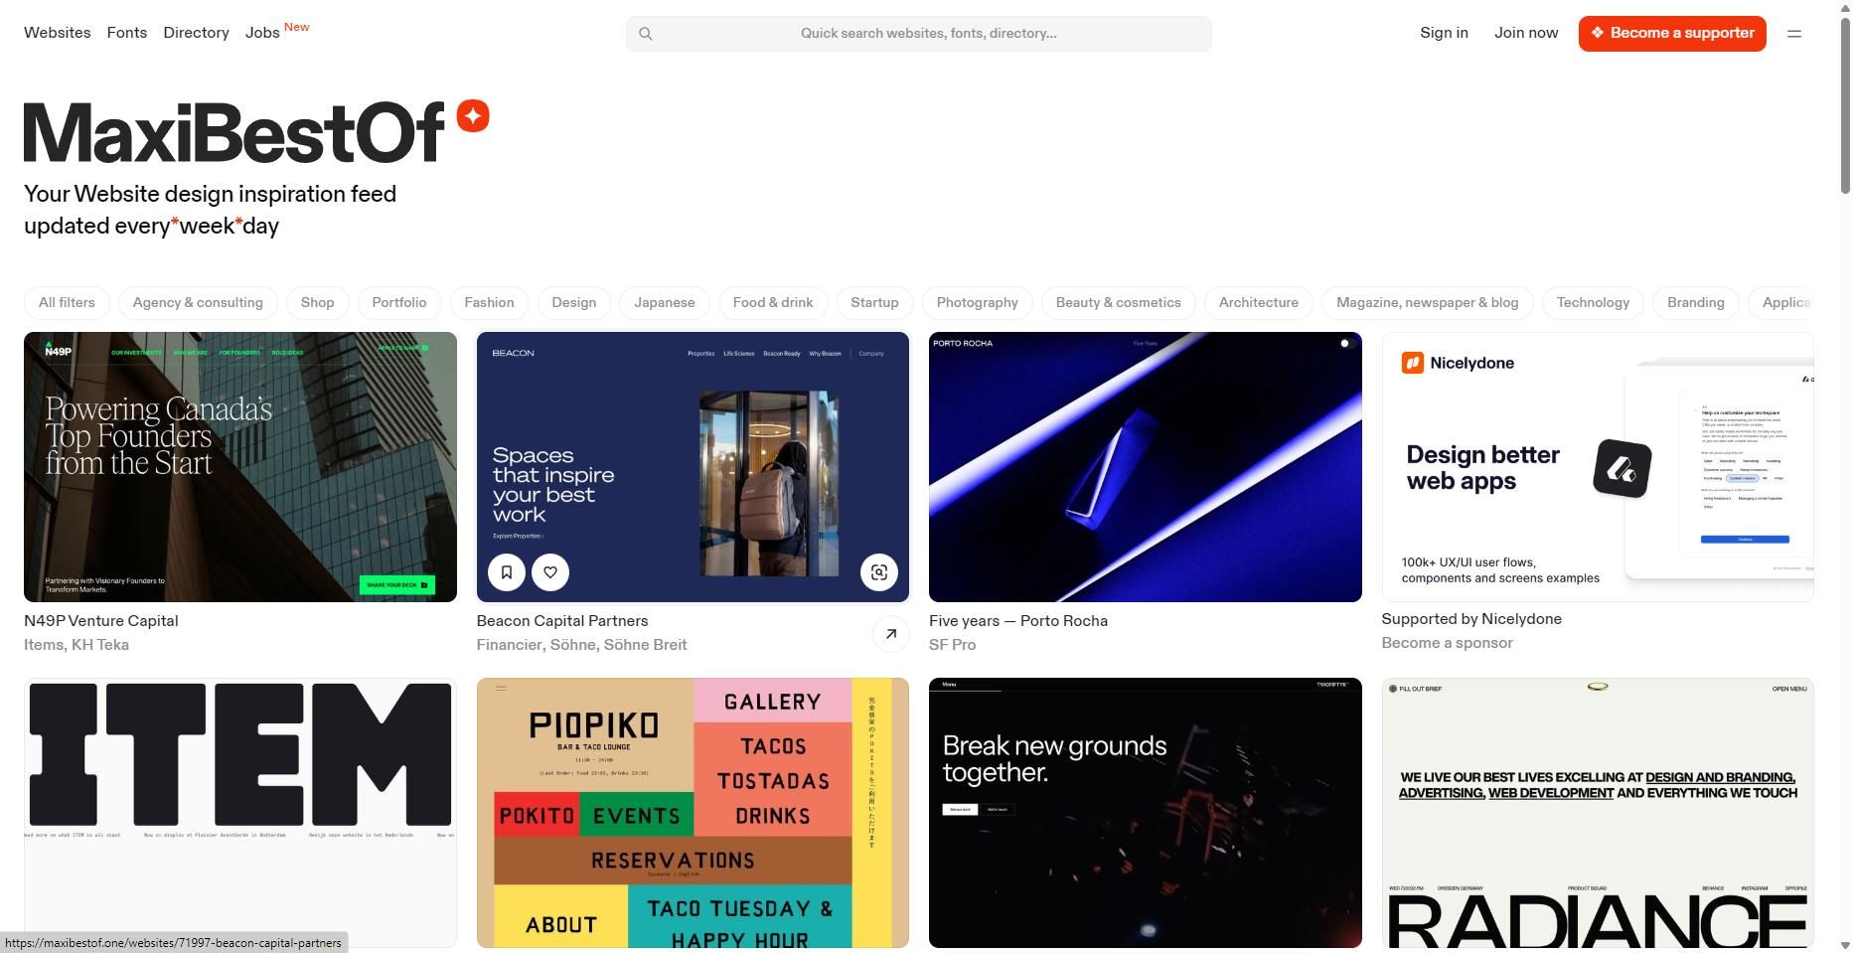Open the All filters option
Screen dimensions: 1853x953
coord(67,303)
